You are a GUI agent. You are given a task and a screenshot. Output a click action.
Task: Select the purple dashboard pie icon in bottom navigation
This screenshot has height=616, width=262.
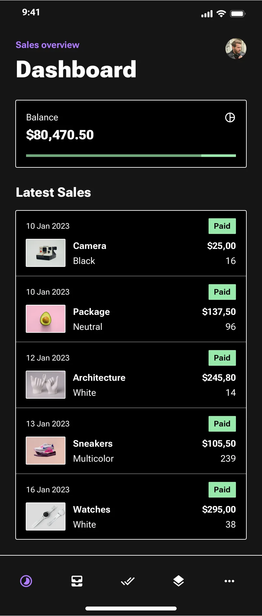(x=26, y=581)
